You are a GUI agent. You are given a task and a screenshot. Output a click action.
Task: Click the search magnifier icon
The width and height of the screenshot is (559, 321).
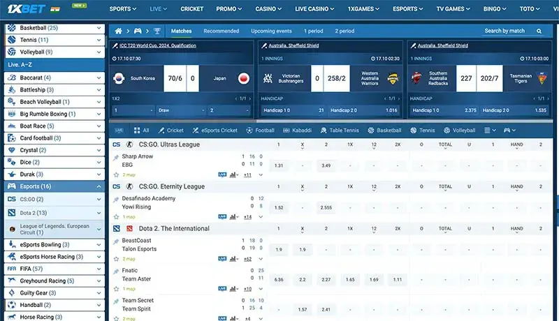539,31
